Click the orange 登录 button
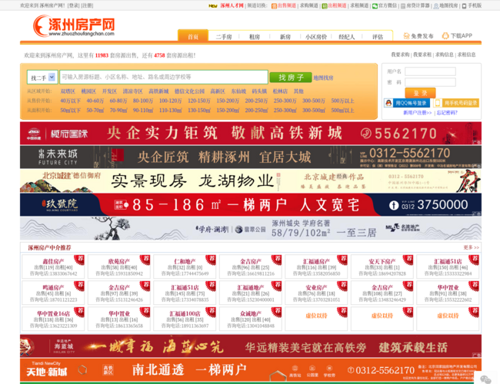500x384 pixels. pyautogui.click(x=420, y=93)
